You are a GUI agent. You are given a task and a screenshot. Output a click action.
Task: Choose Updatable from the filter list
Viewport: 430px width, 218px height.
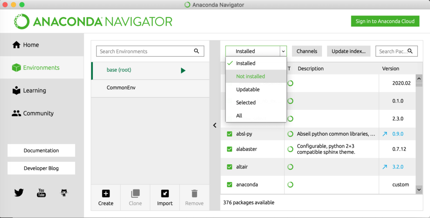(x=256, y=89)
